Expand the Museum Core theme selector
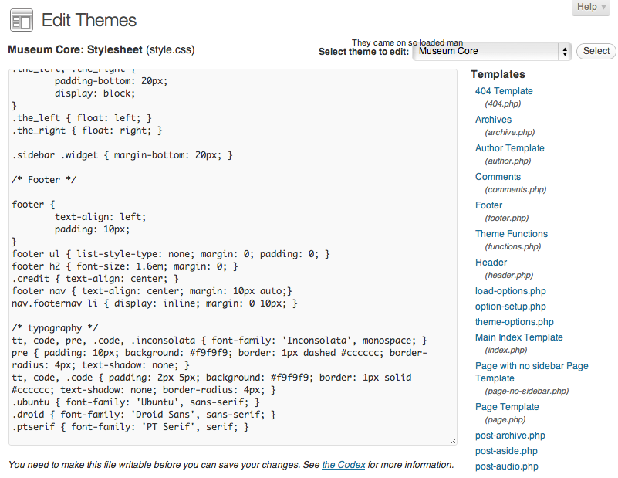This screenshot has height=478, width=618. coord(492,51)
